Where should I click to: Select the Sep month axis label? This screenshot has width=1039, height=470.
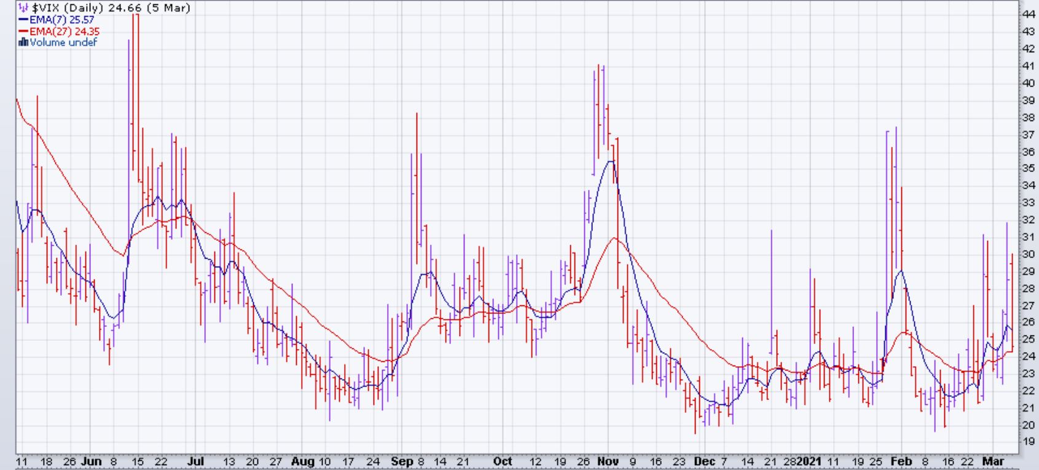coord(401,461)
